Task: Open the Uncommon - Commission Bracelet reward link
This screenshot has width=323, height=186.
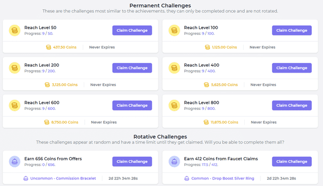Action: tap(63, 178)
